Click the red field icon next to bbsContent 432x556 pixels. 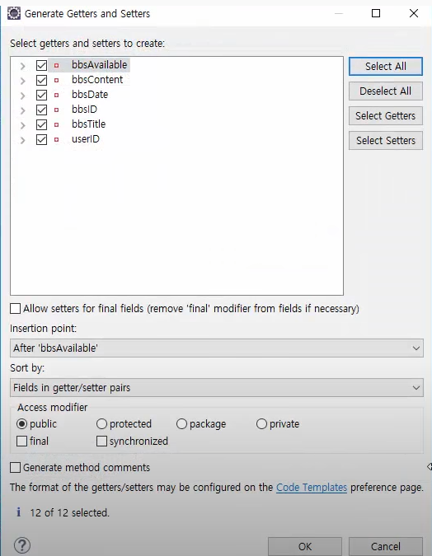56,81
